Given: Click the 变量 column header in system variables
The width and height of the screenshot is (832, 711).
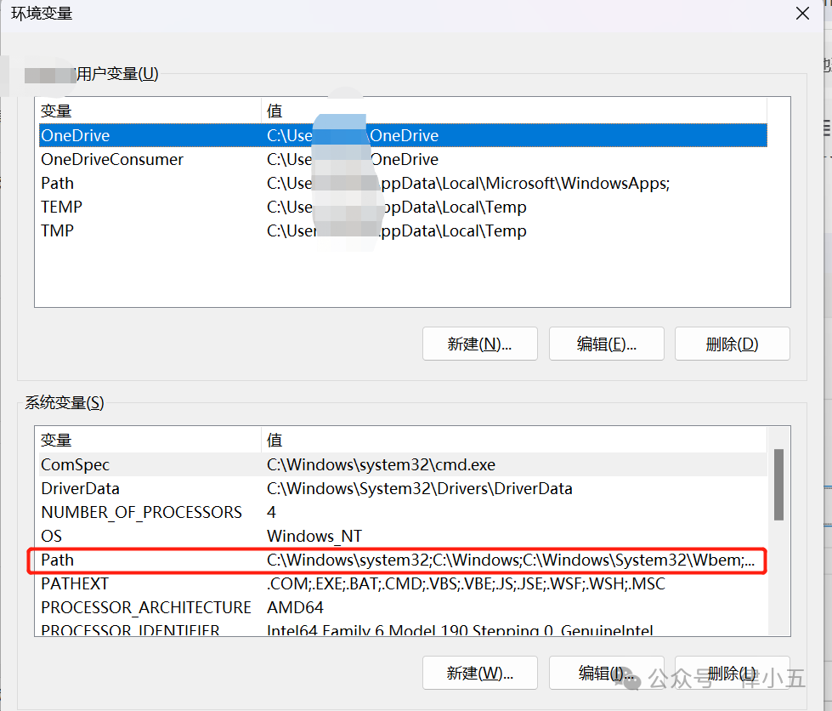Looking at the screenshot, I should [150, 441].
